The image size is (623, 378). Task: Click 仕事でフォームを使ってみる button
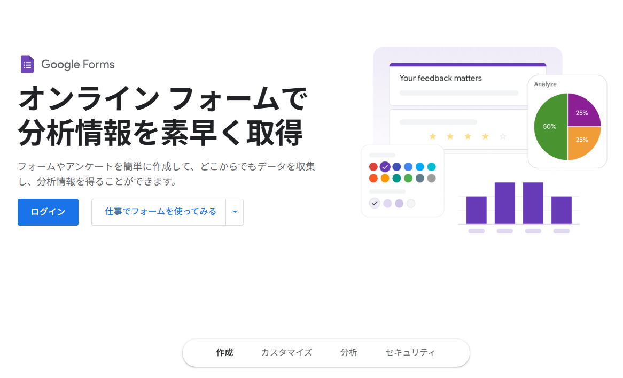coord(159,212)
